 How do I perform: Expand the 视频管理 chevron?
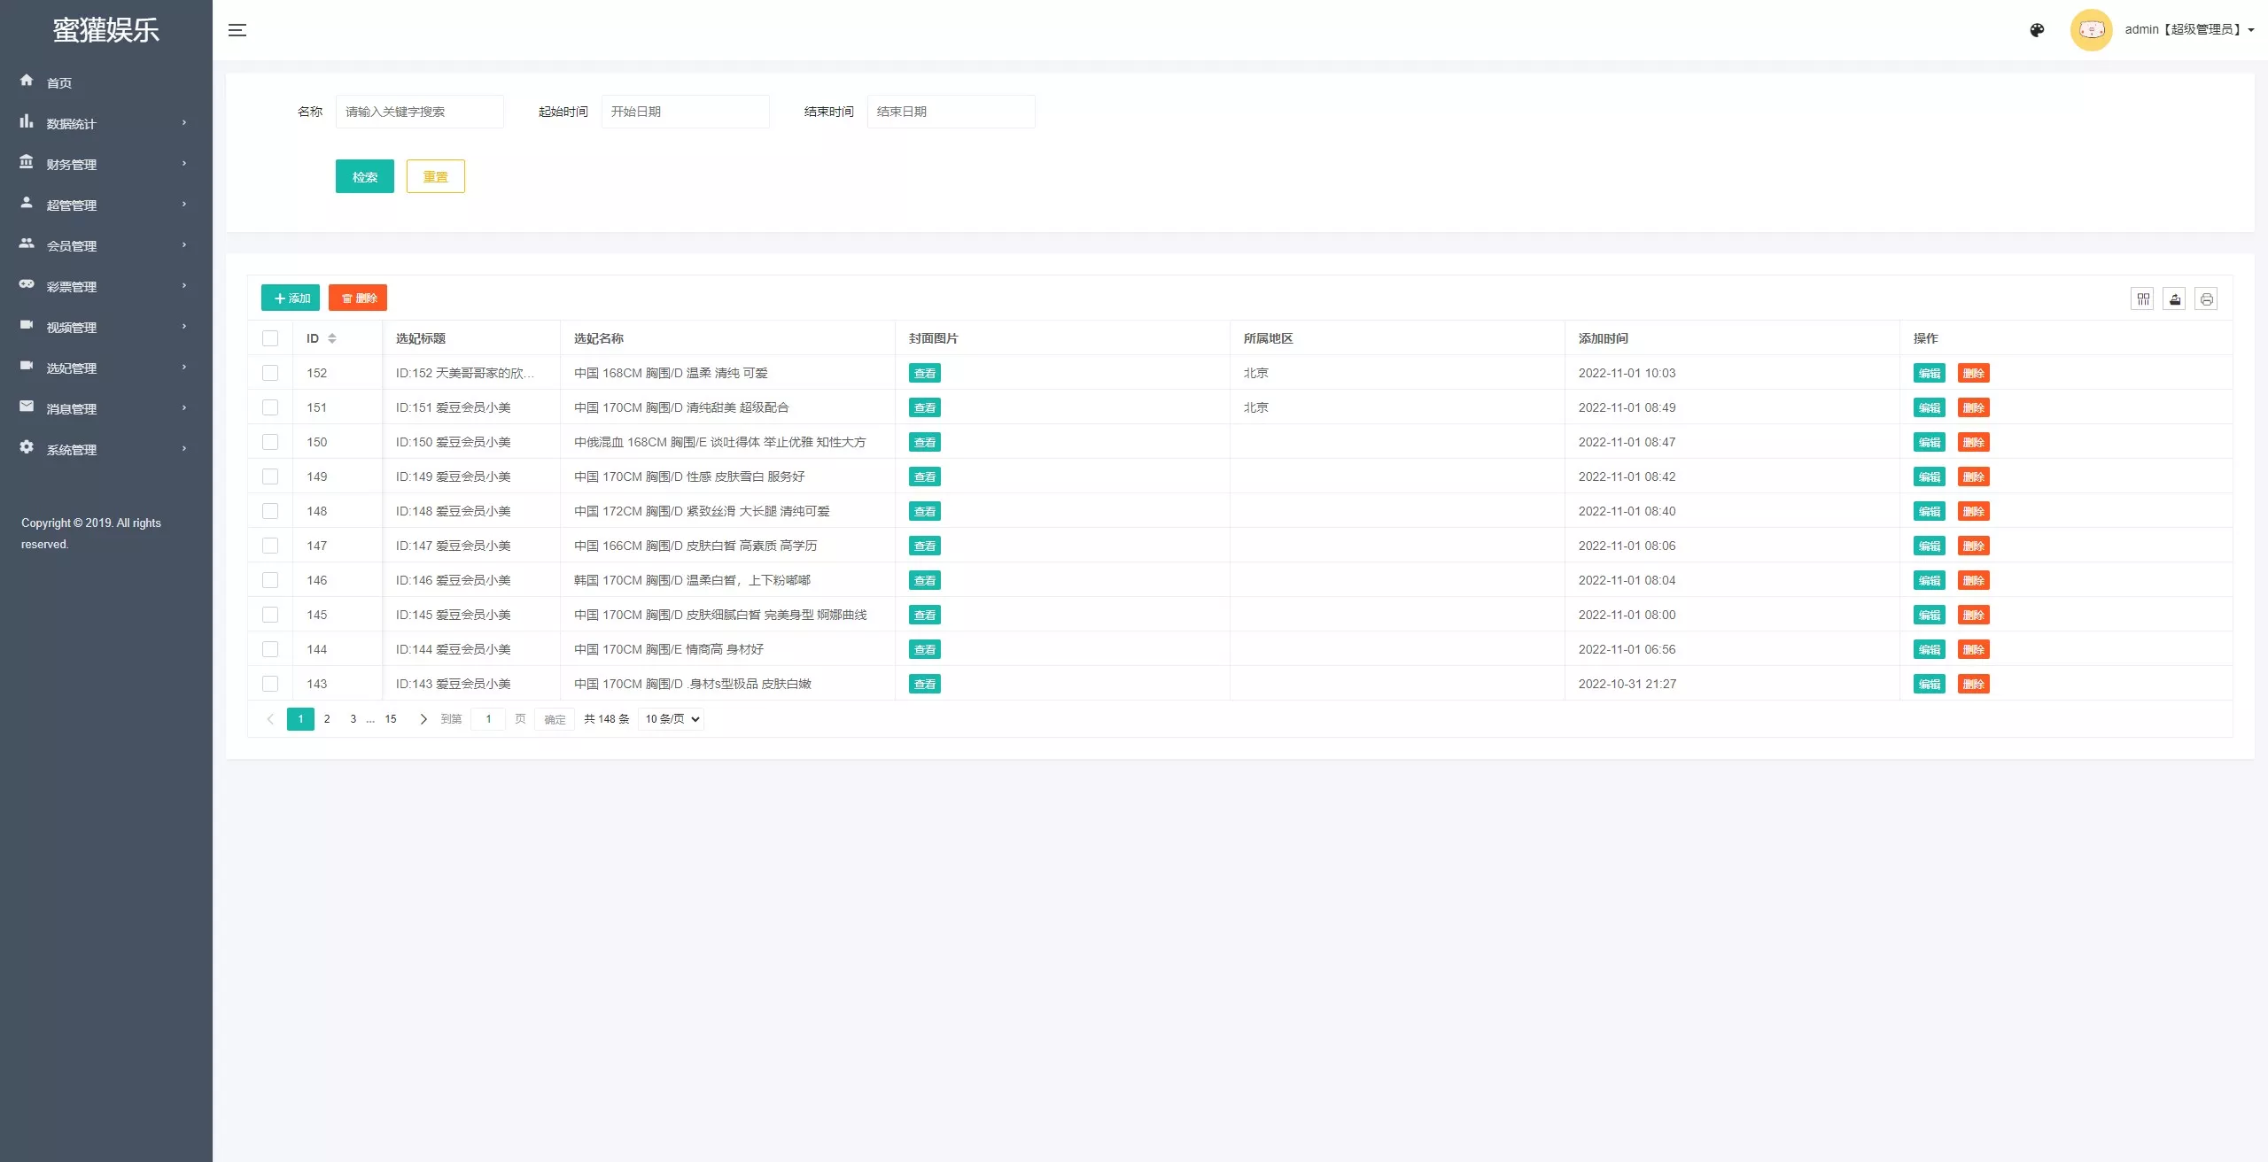tap(184, 327)
